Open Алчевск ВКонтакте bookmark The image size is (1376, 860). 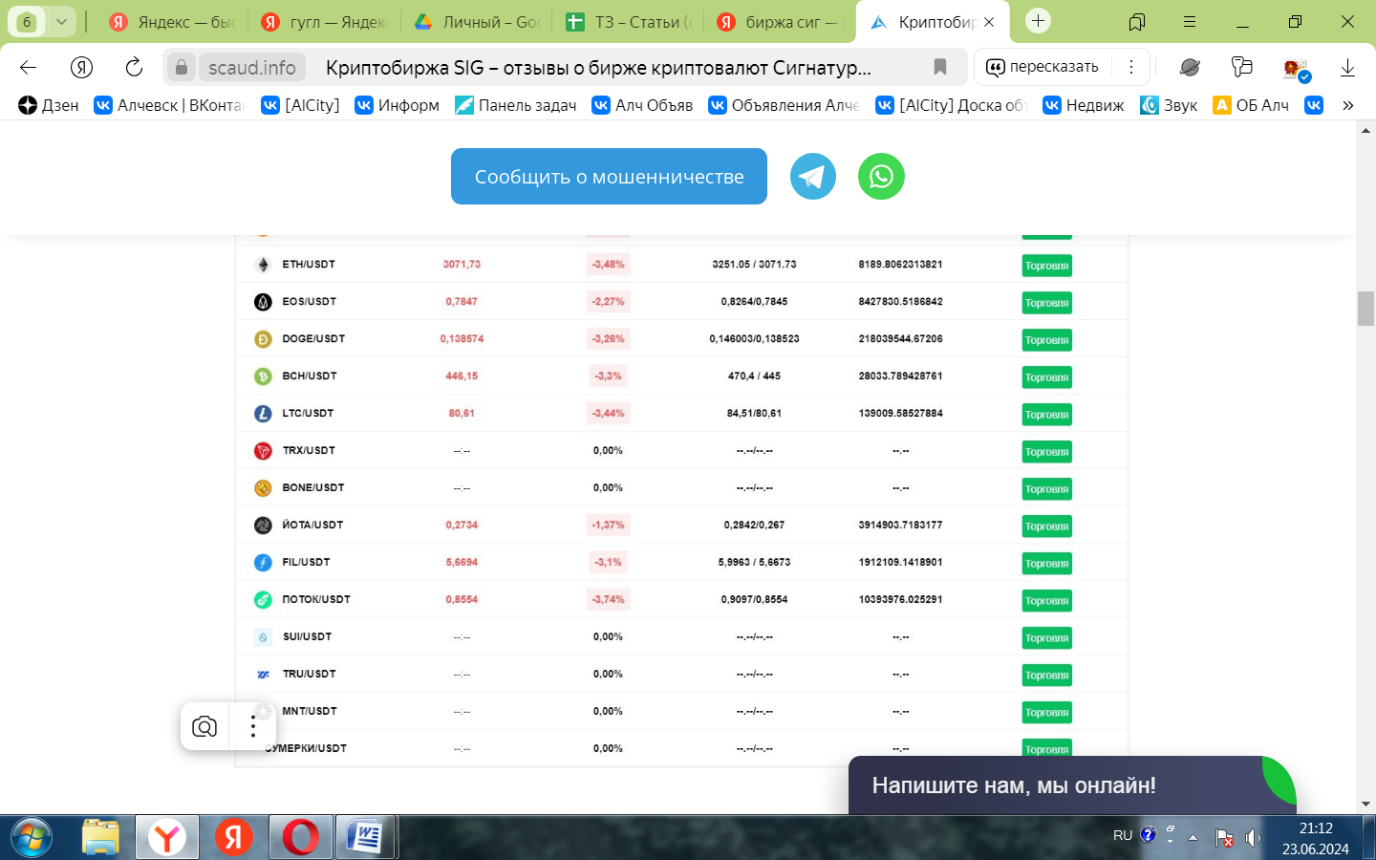169,105
